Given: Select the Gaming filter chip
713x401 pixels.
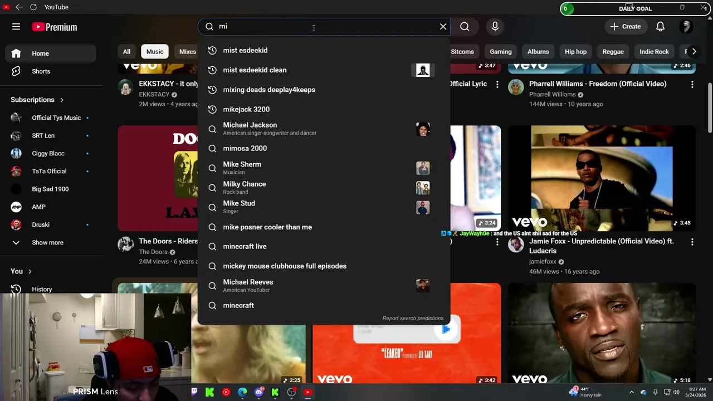Looking at the screenshot, I should 501,52.
